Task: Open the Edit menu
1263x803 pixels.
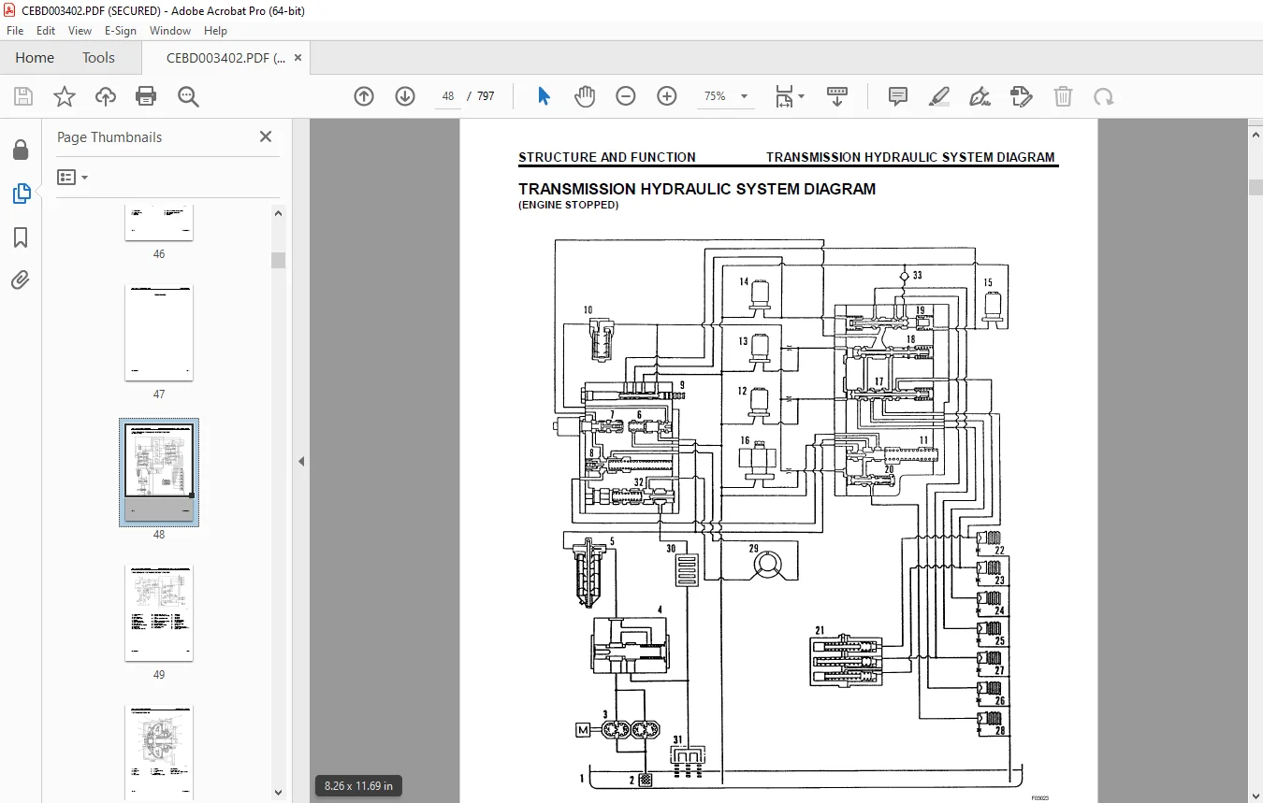Action: [x=46, y=31]
